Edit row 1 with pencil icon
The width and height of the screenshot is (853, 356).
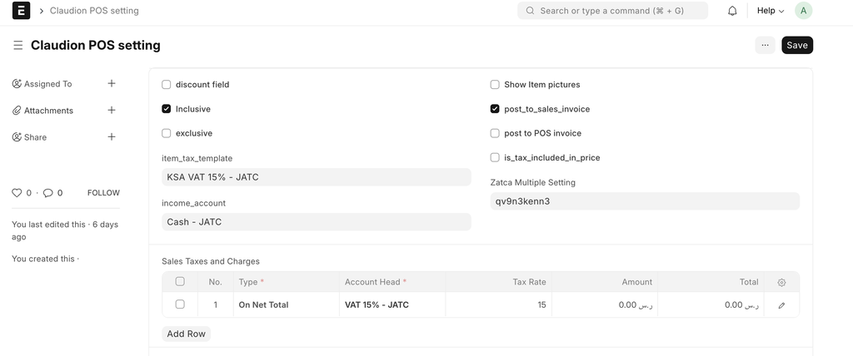[781, 305]
